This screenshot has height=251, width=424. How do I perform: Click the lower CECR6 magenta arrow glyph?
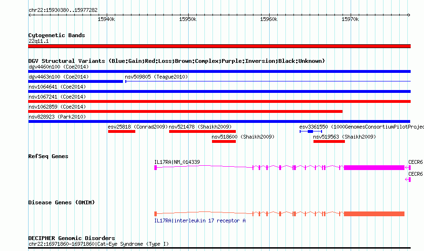point(408,180)
